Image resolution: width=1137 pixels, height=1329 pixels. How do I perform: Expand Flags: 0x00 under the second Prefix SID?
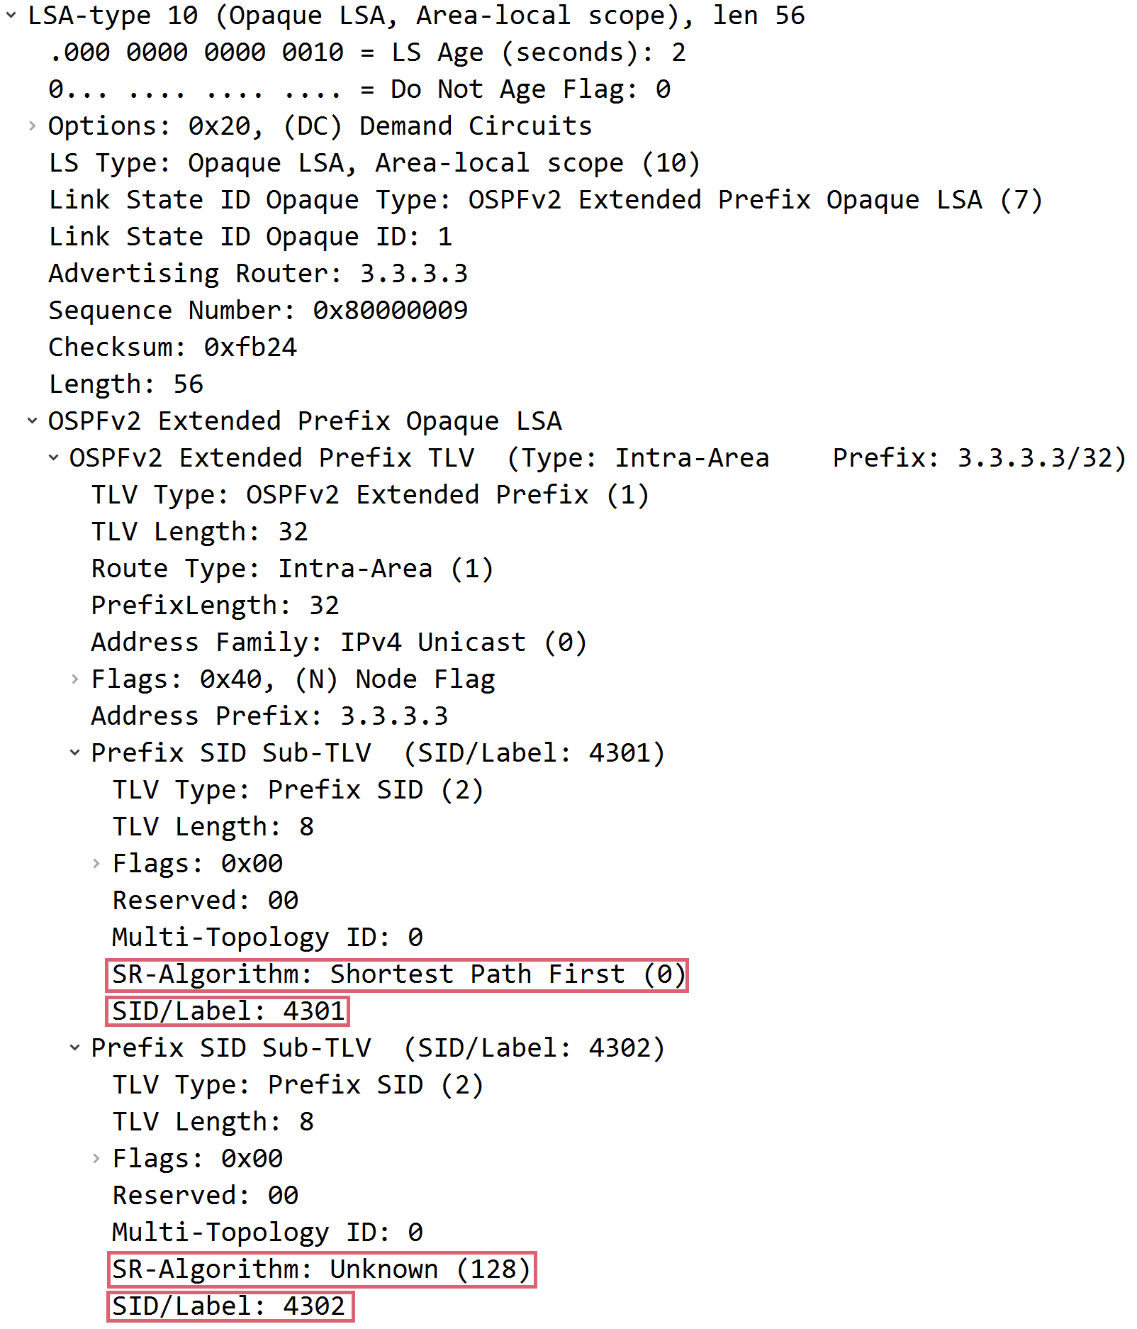point(96,1158)
